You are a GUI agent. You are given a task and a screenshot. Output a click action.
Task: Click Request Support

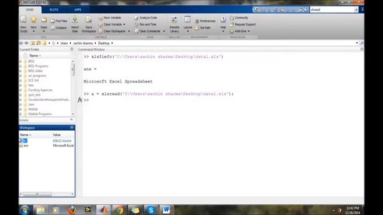(243, 24)
